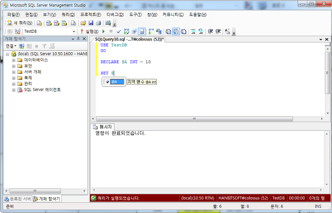
Task: Expand the 서버 개체 folder node
Action: (x=14, y=72)
